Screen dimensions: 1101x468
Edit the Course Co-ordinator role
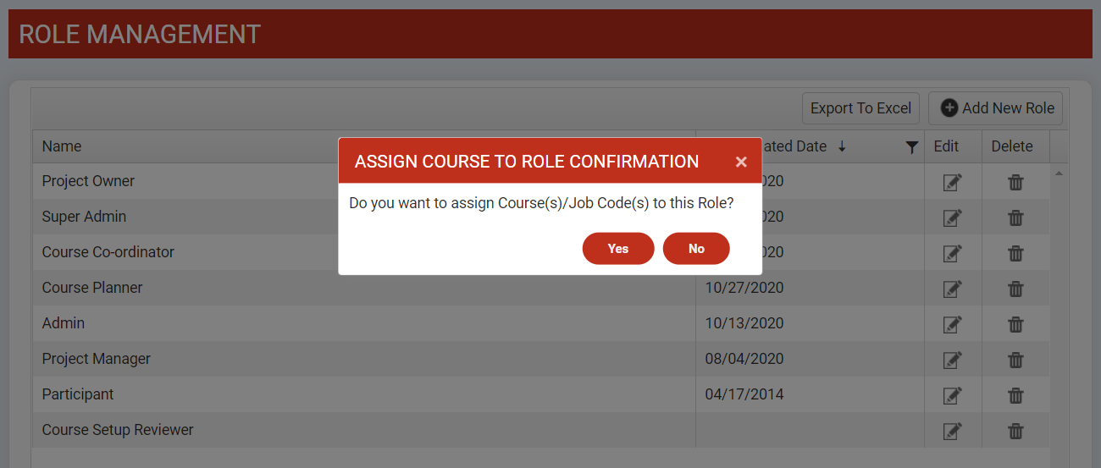pyautogui.click(x=952, y=253)
